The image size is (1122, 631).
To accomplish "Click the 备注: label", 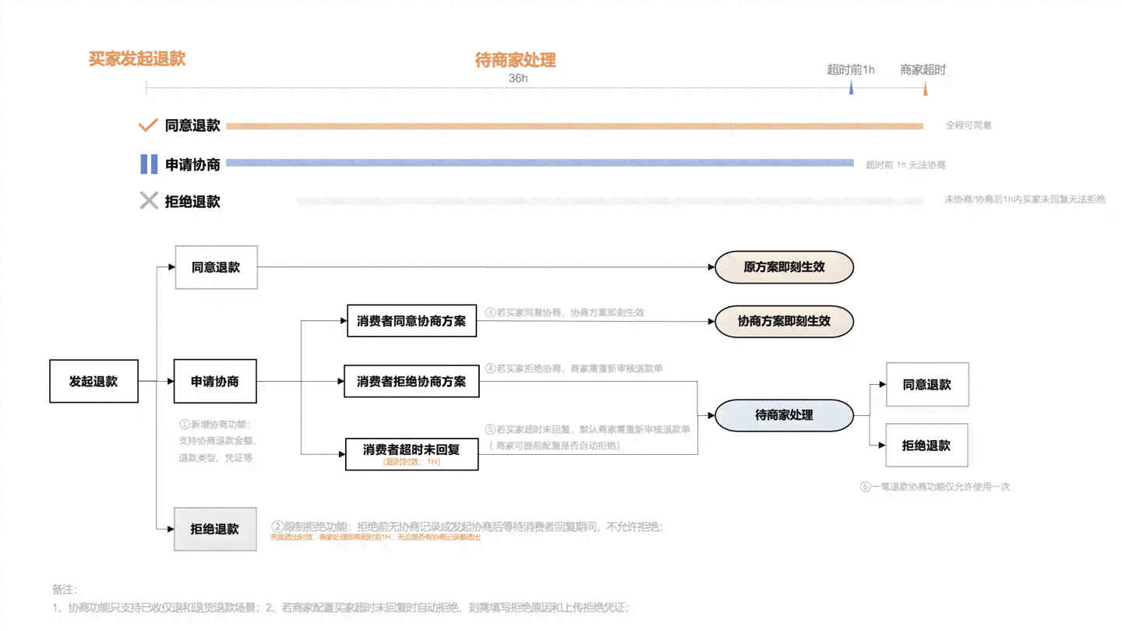I will [65, 589].
